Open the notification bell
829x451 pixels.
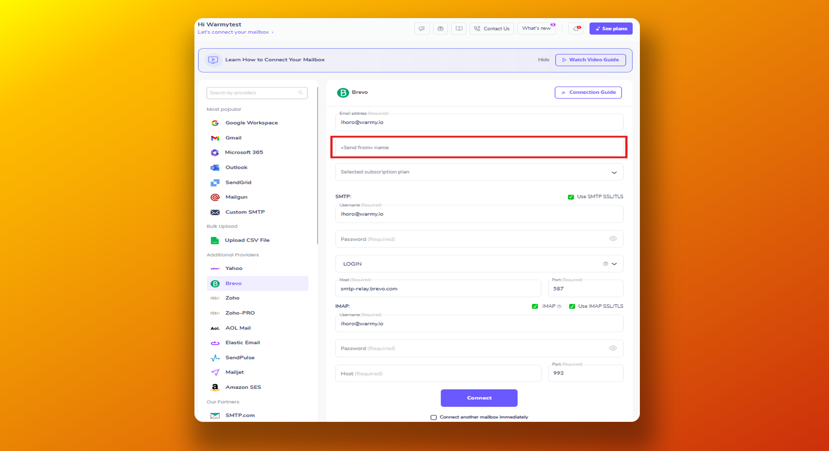tap(576, 29)
